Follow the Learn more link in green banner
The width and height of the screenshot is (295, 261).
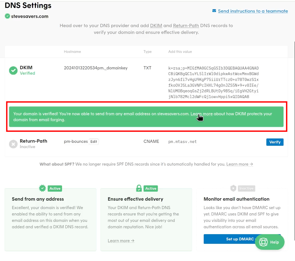tap(201, 114)
